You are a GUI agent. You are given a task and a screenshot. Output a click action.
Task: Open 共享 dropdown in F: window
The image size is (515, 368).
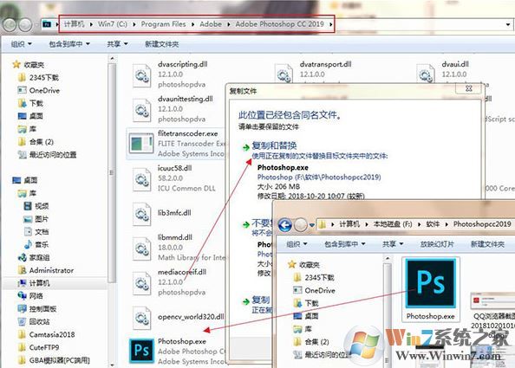click(x=393, y=244)
